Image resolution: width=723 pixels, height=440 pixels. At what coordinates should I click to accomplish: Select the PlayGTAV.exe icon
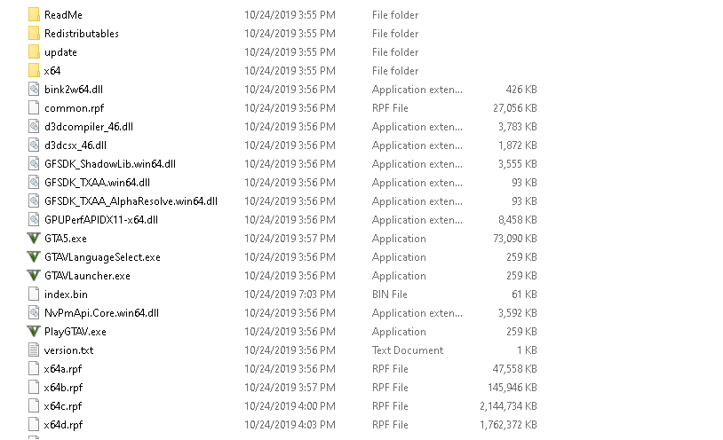click(x=34, y=331)
